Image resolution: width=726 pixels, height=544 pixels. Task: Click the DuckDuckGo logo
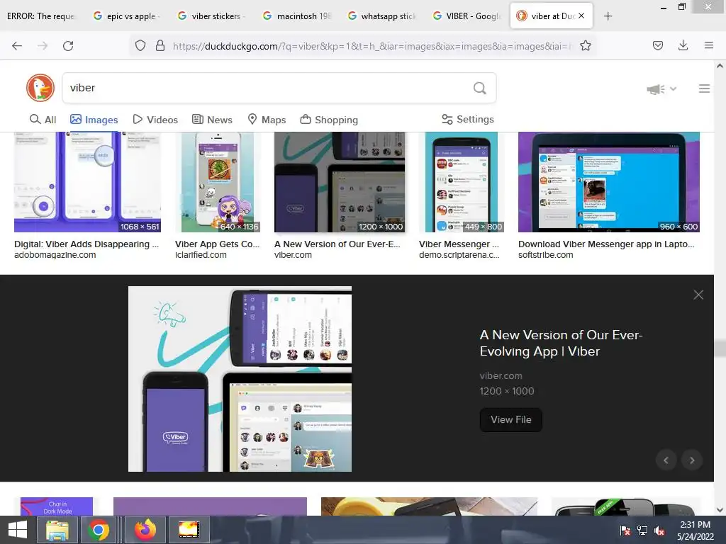point(40,88)
